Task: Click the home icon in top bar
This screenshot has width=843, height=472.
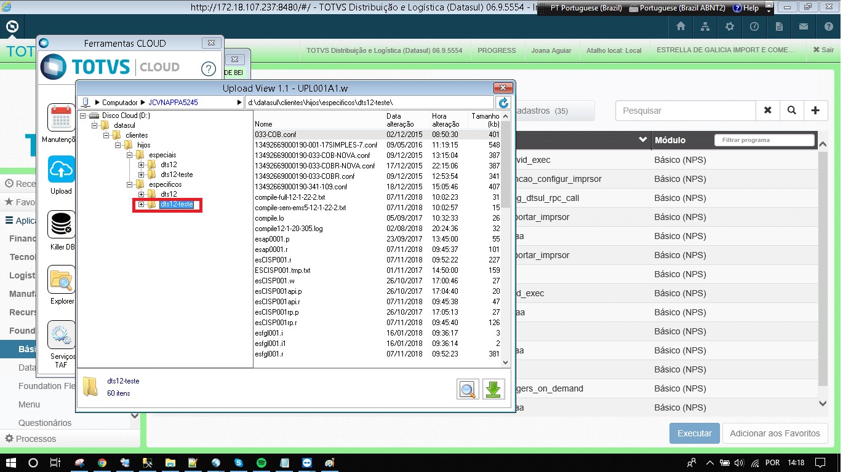Action: pos(681,26)
